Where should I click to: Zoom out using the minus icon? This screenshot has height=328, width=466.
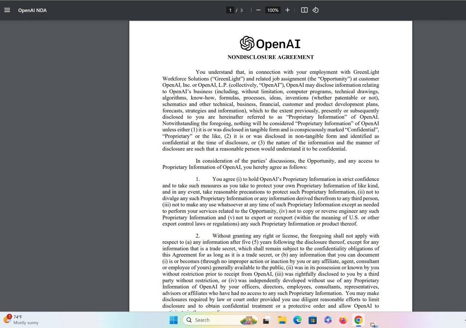point(258,10)
